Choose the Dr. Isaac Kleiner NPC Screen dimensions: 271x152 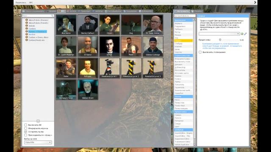[x=153, y=24]
